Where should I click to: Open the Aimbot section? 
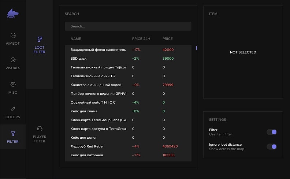(x=13, y=39)
